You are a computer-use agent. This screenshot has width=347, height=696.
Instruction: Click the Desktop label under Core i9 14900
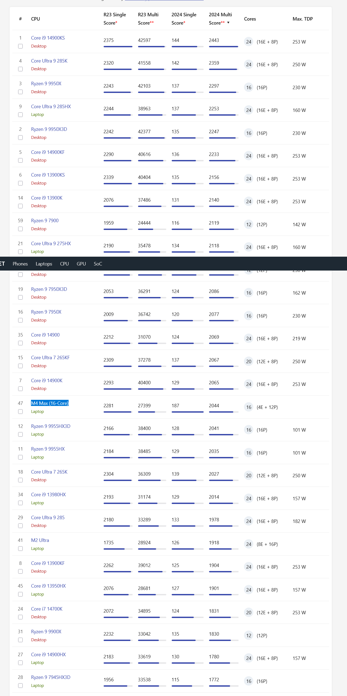(39, 343)
